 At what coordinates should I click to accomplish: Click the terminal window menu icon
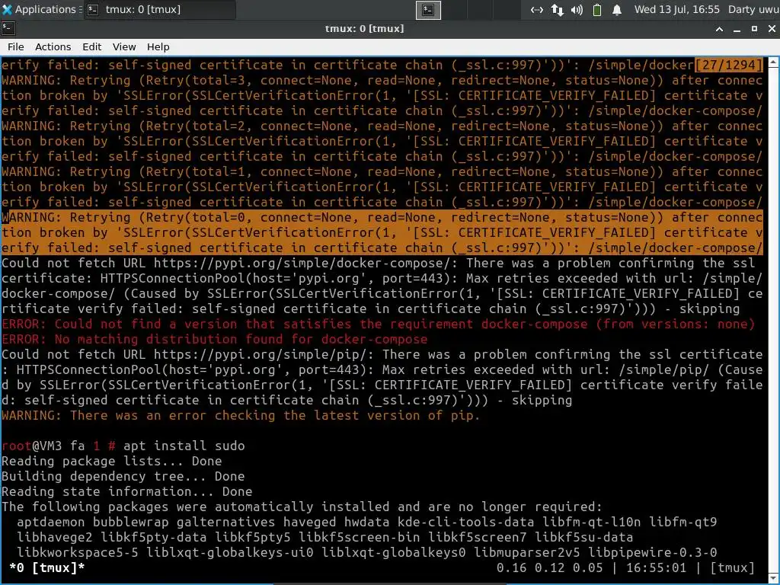pos(8,29)
